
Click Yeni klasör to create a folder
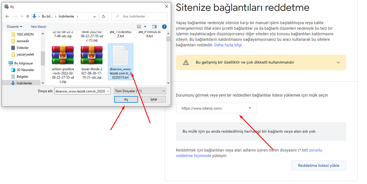(x=38, y=26)
